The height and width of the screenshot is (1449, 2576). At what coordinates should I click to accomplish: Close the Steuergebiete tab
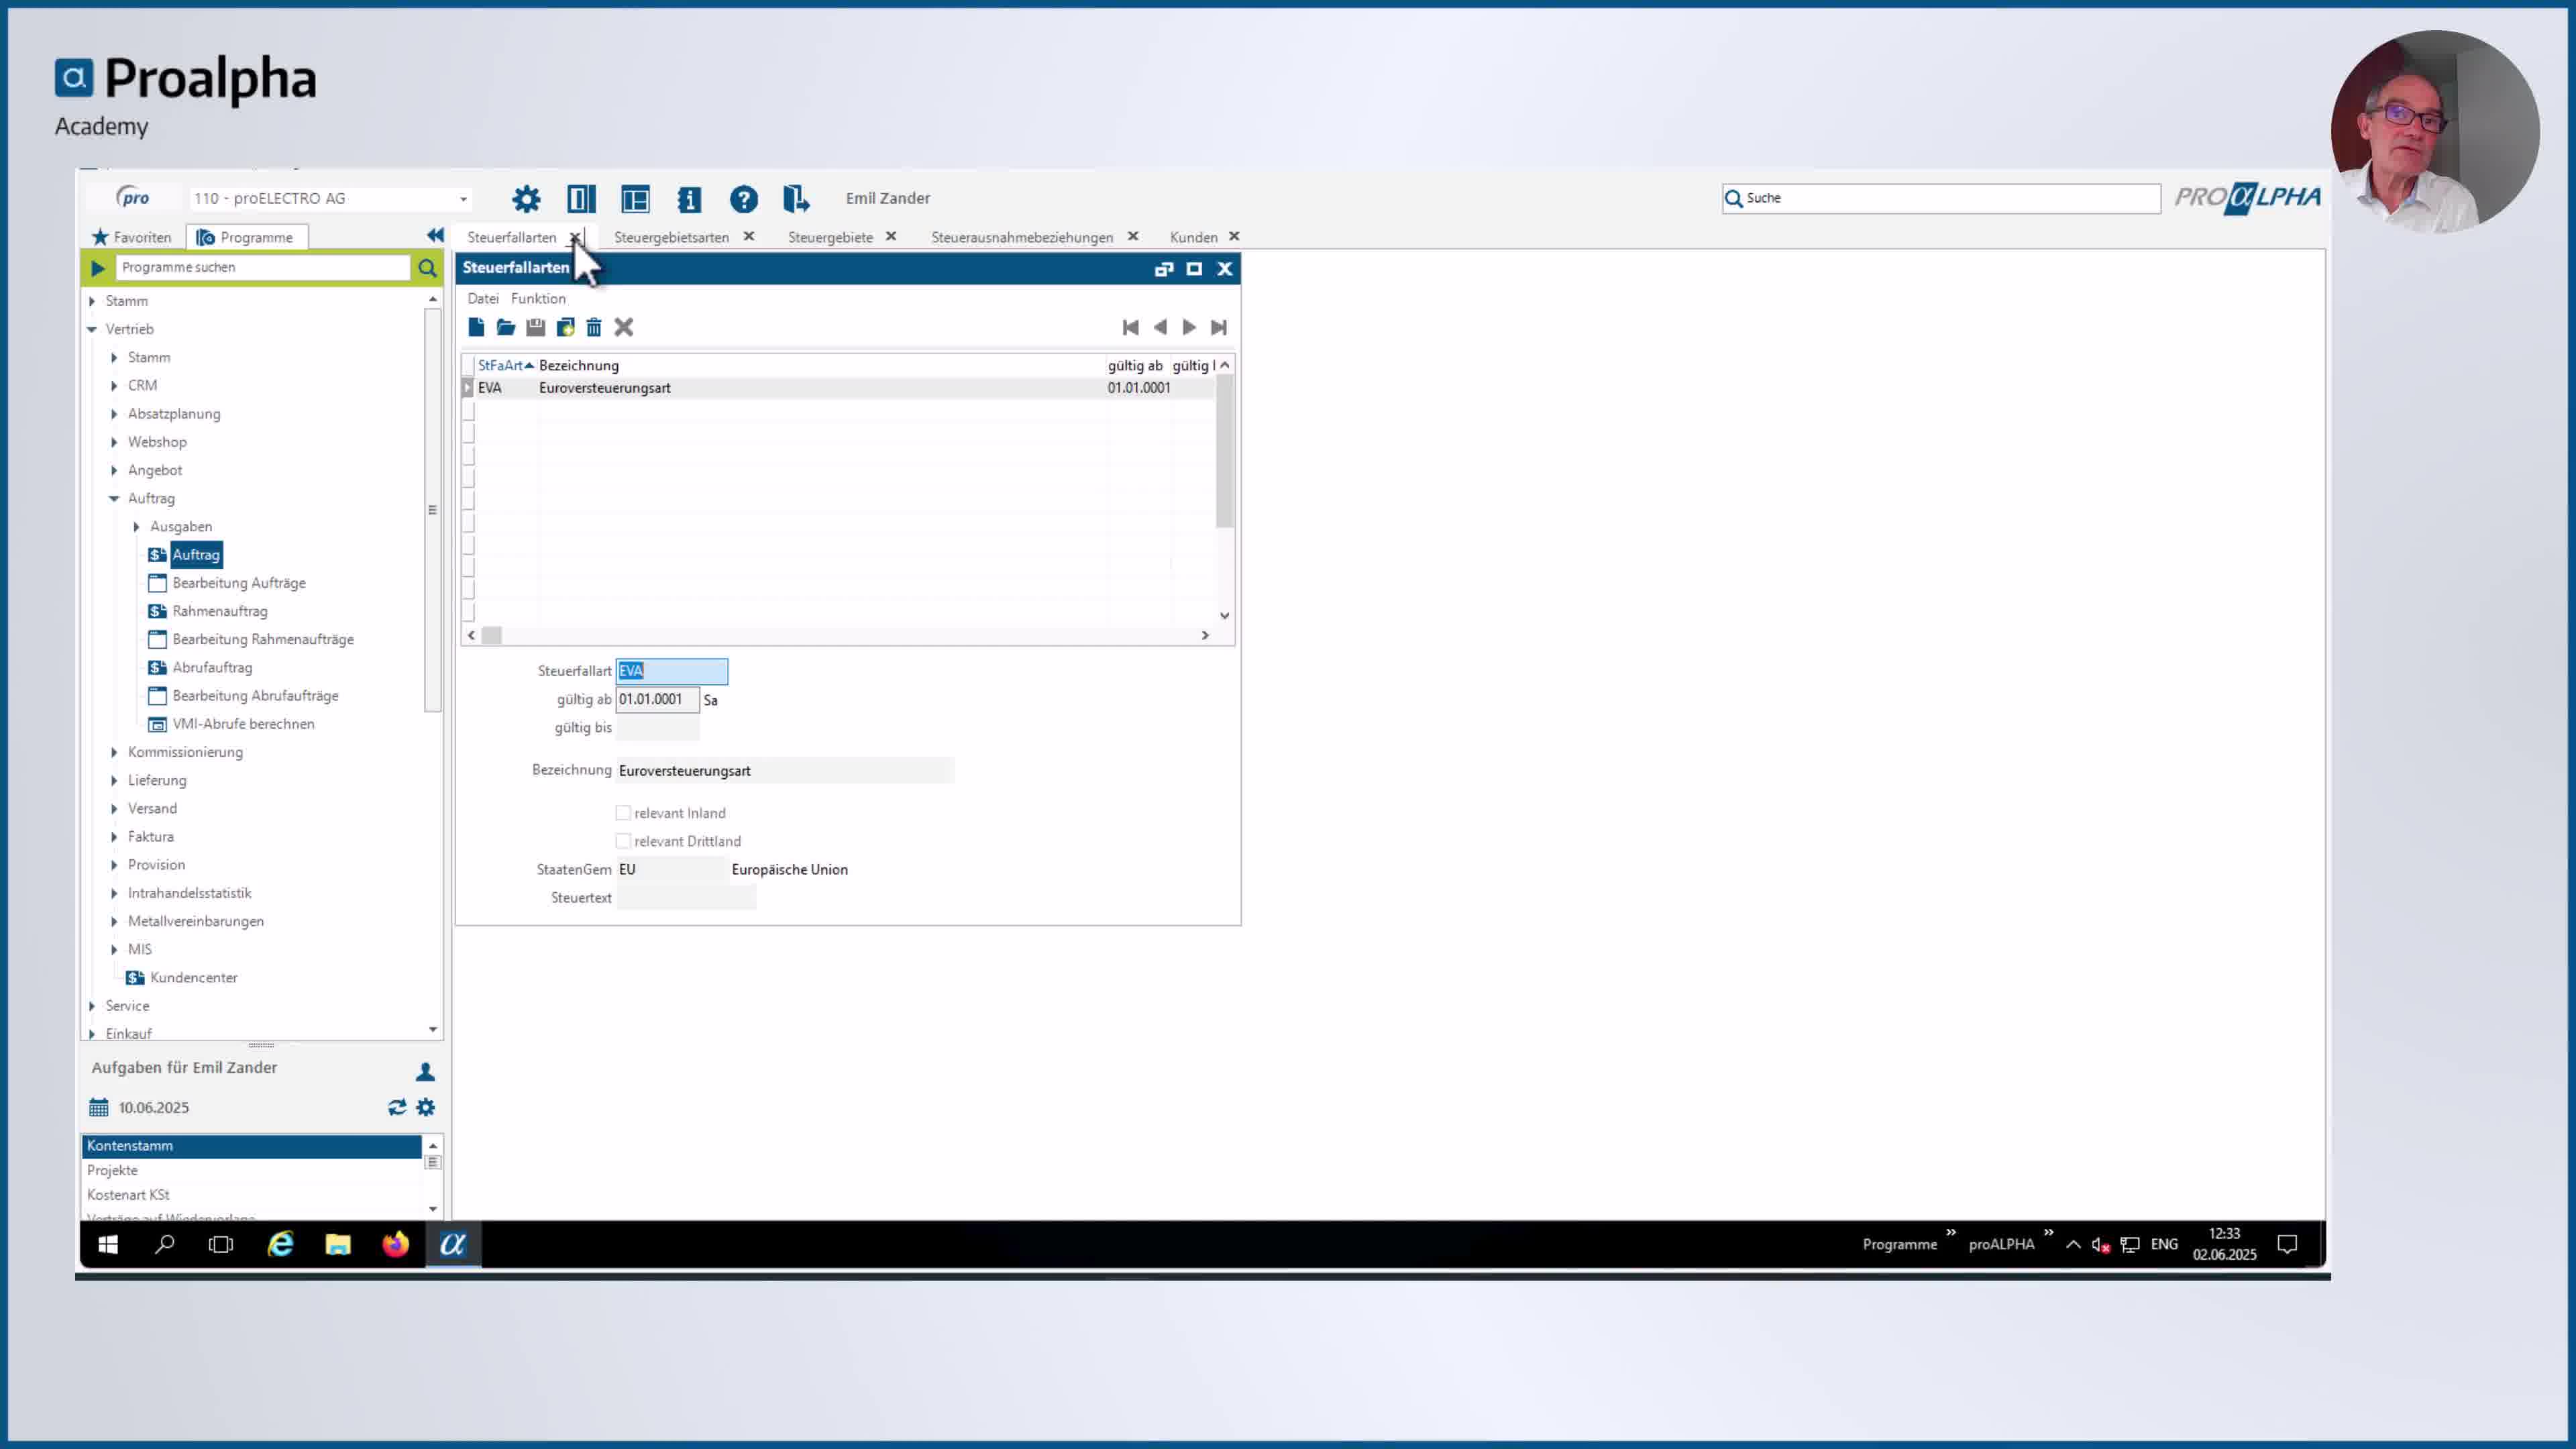coord(891,236)
